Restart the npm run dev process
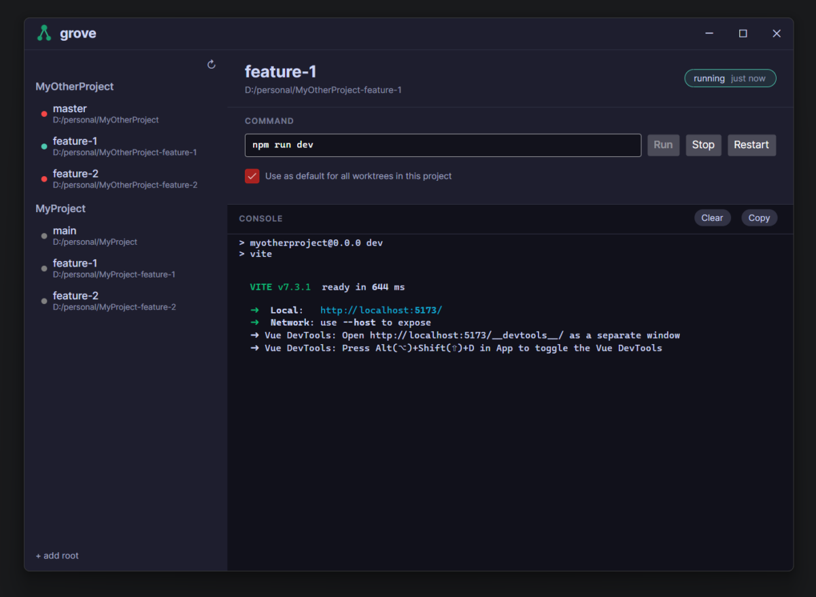This screenshot has width=816, height=597. coord(751,145)
